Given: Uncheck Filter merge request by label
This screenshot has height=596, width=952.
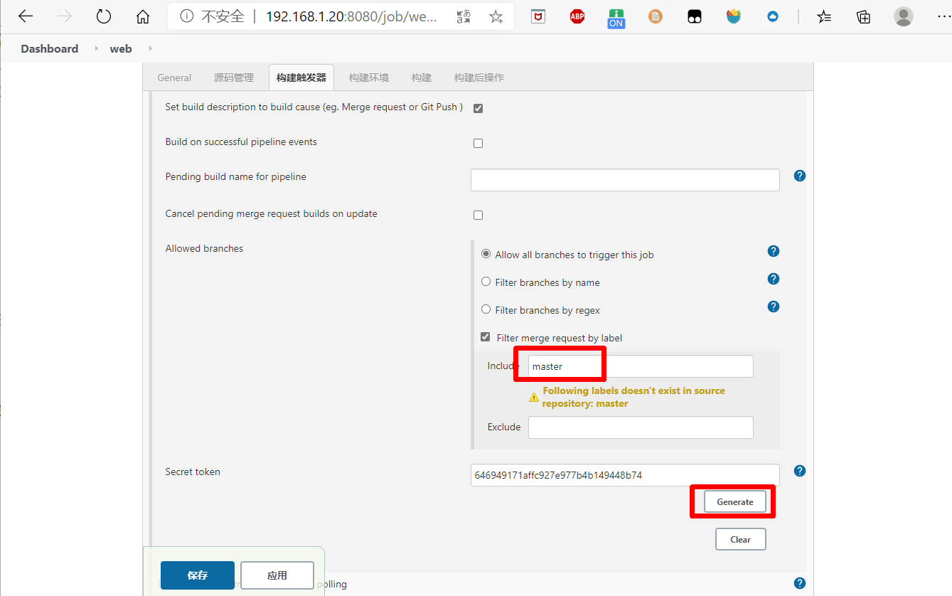Looking at the screenshot, I should click(x=486, y=337).
